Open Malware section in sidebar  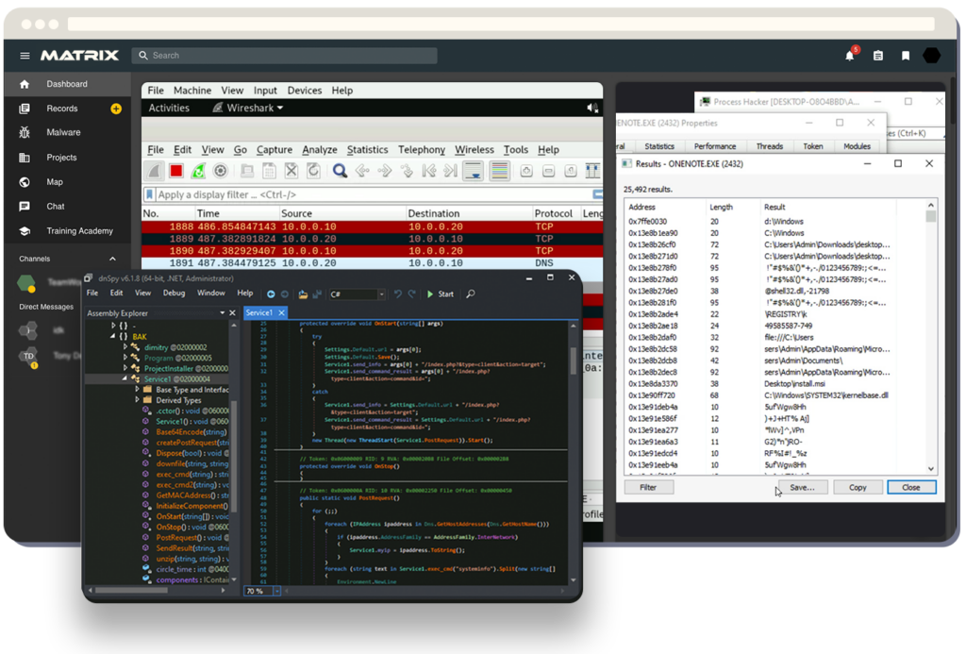coord(63,132)
